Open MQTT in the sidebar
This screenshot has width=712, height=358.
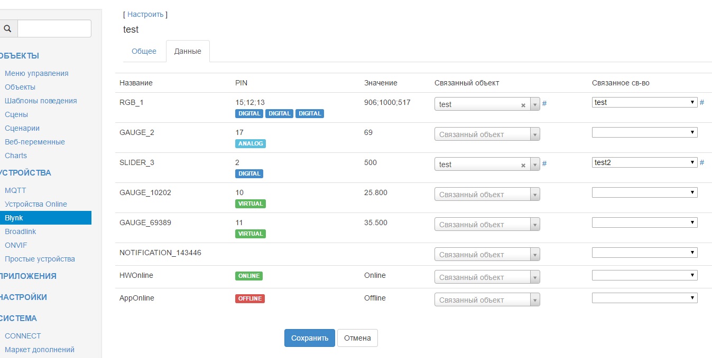[15, 190]
